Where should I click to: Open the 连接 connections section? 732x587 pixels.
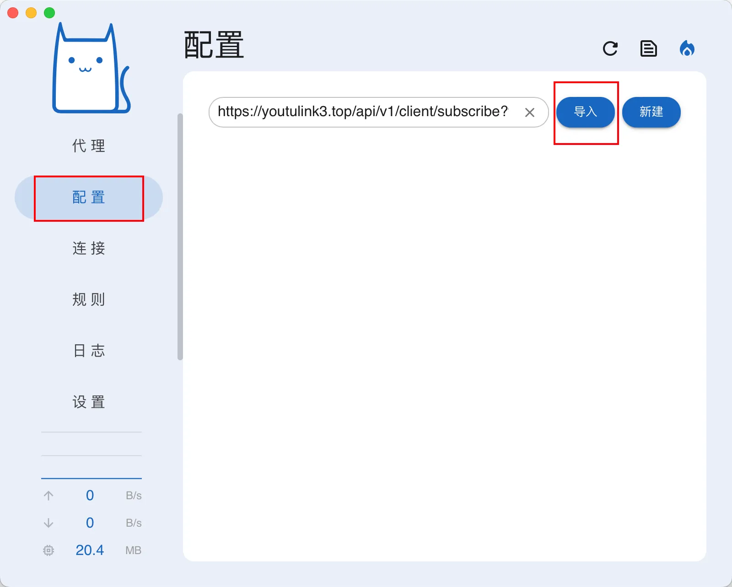coord(88,248)
